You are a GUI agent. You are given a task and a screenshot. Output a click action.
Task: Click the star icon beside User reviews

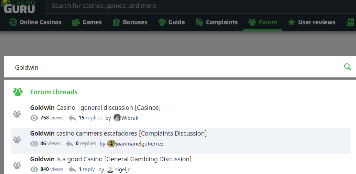click(x=291, y=22)
